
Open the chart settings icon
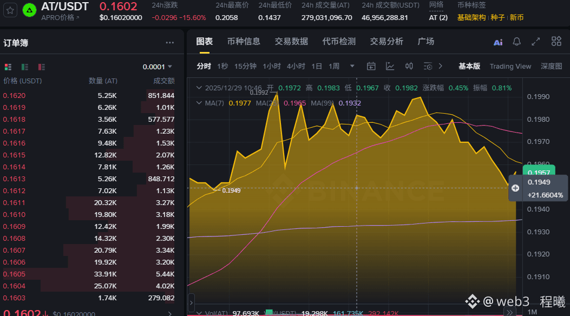point(428,66)
